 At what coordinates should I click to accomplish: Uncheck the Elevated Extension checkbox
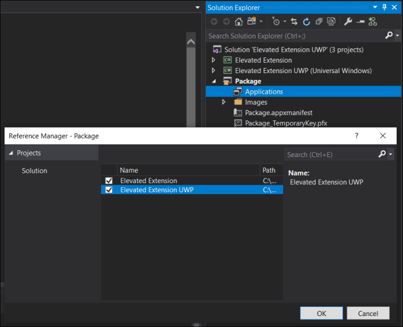[x=109, y=181]
